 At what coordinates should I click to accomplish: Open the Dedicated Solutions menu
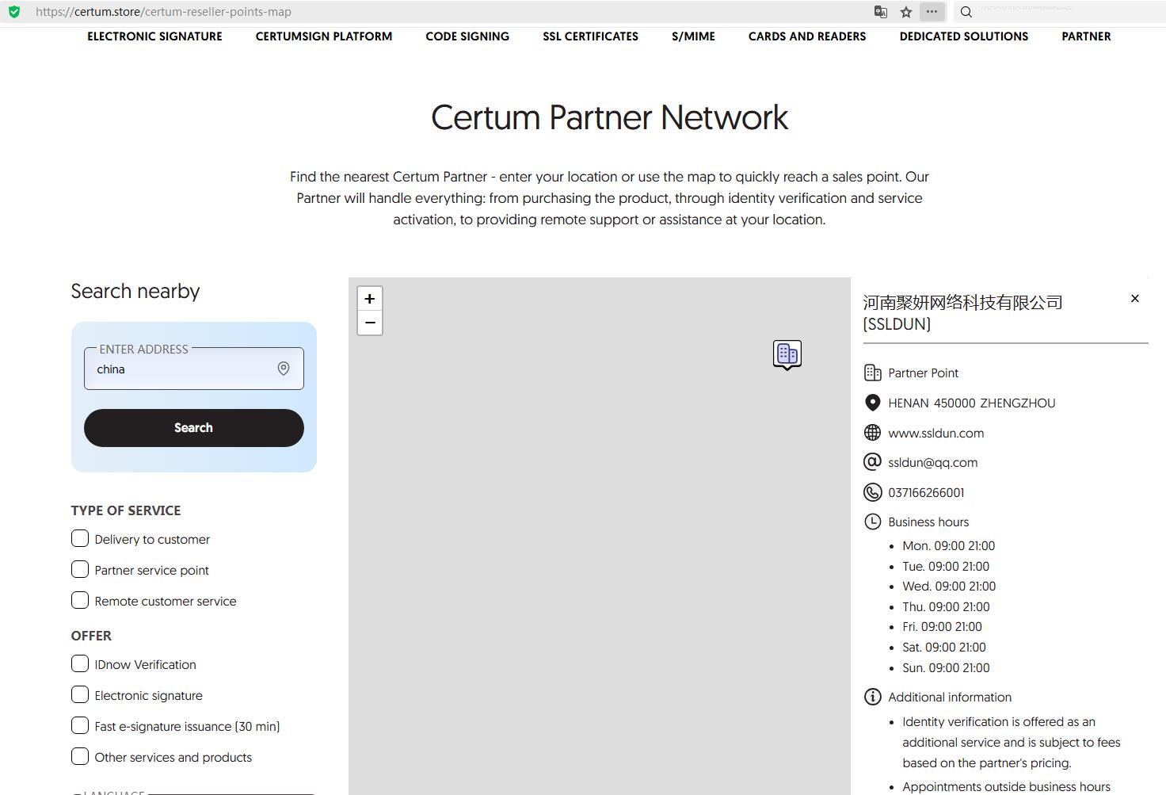pos(964,36)
